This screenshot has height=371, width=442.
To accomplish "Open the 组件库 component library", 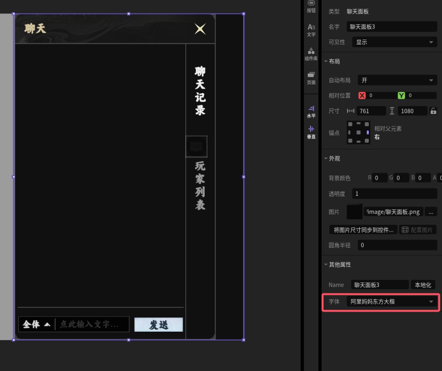I will (x=311, y=54).
